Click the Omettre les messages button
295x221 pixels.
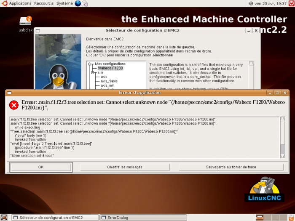click(x=125, y=167)
